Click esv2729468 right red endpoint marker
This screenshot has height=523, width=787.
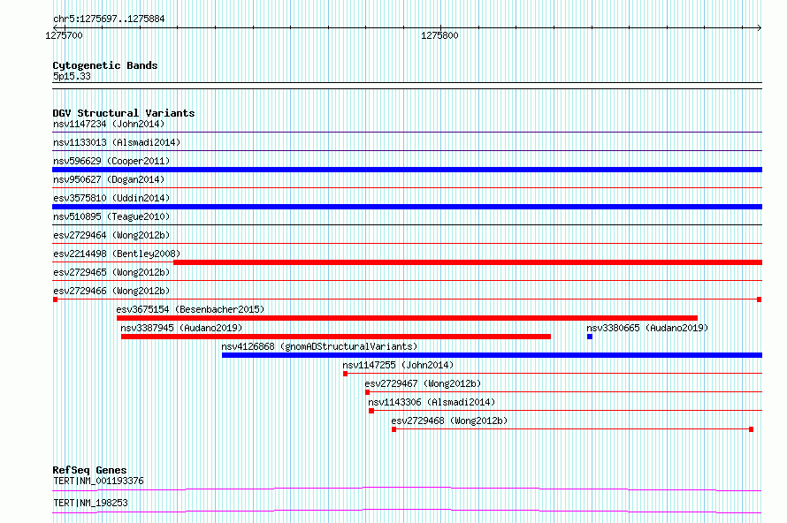752,429
